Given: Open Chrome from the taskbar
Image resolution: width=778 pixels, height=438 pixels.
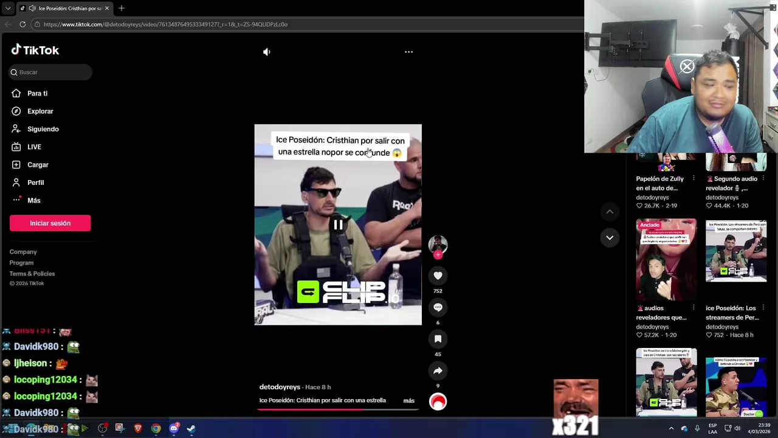Looking at the screenshot, I should tap(156, 428).
